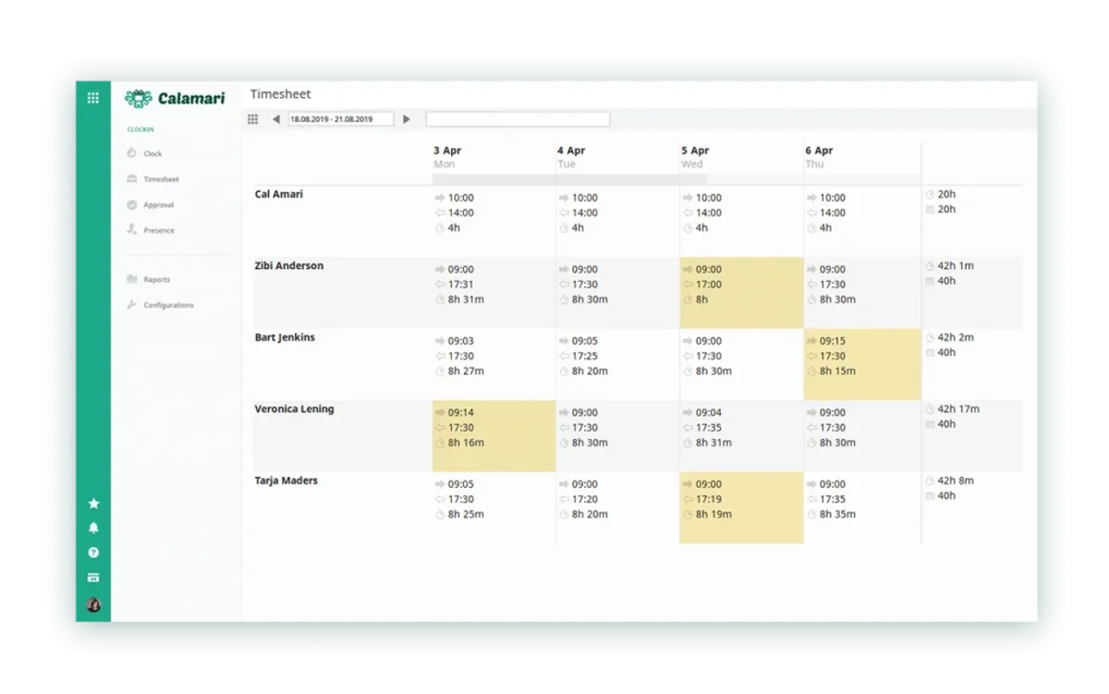Select the 5 Apr Wed column header
Screen dimensions: 1109x694
tap(695, 157)
